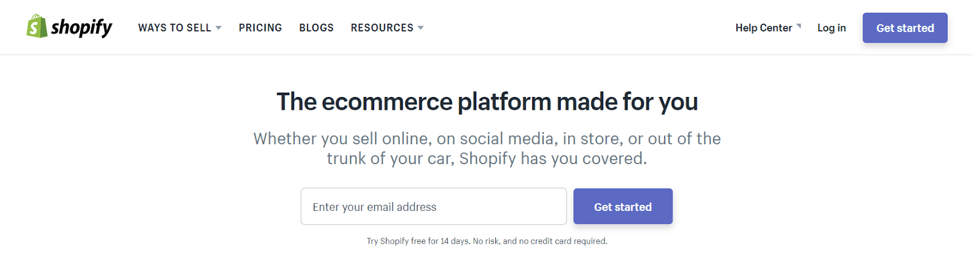Open the BLOGS navigation item
The image size is (972, 266).
[316, 28]
